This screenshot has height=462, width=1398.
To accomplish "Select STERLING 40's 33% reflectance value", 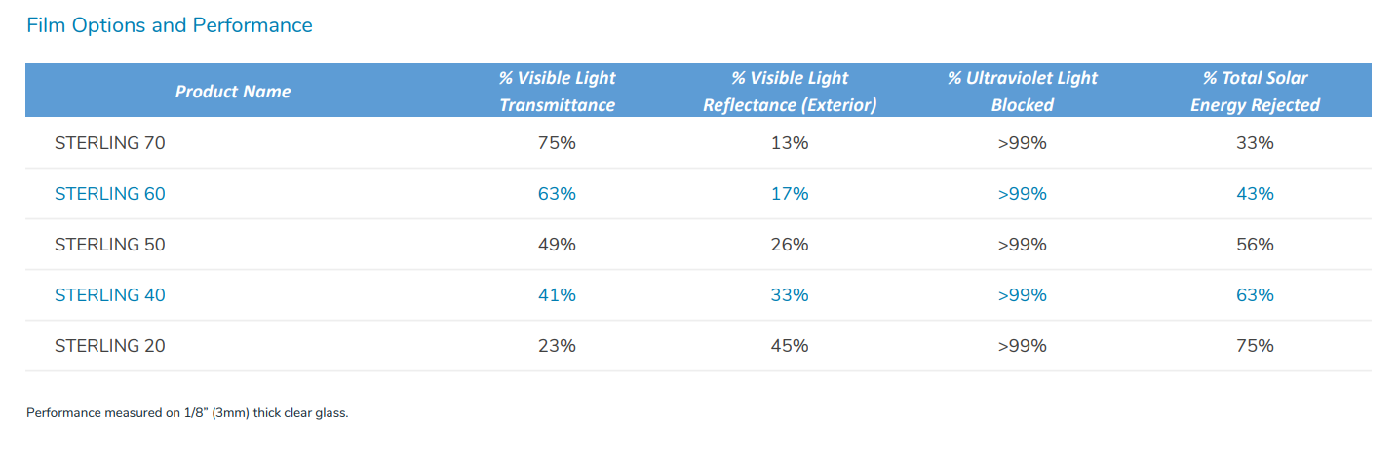I will coord(790,295).
